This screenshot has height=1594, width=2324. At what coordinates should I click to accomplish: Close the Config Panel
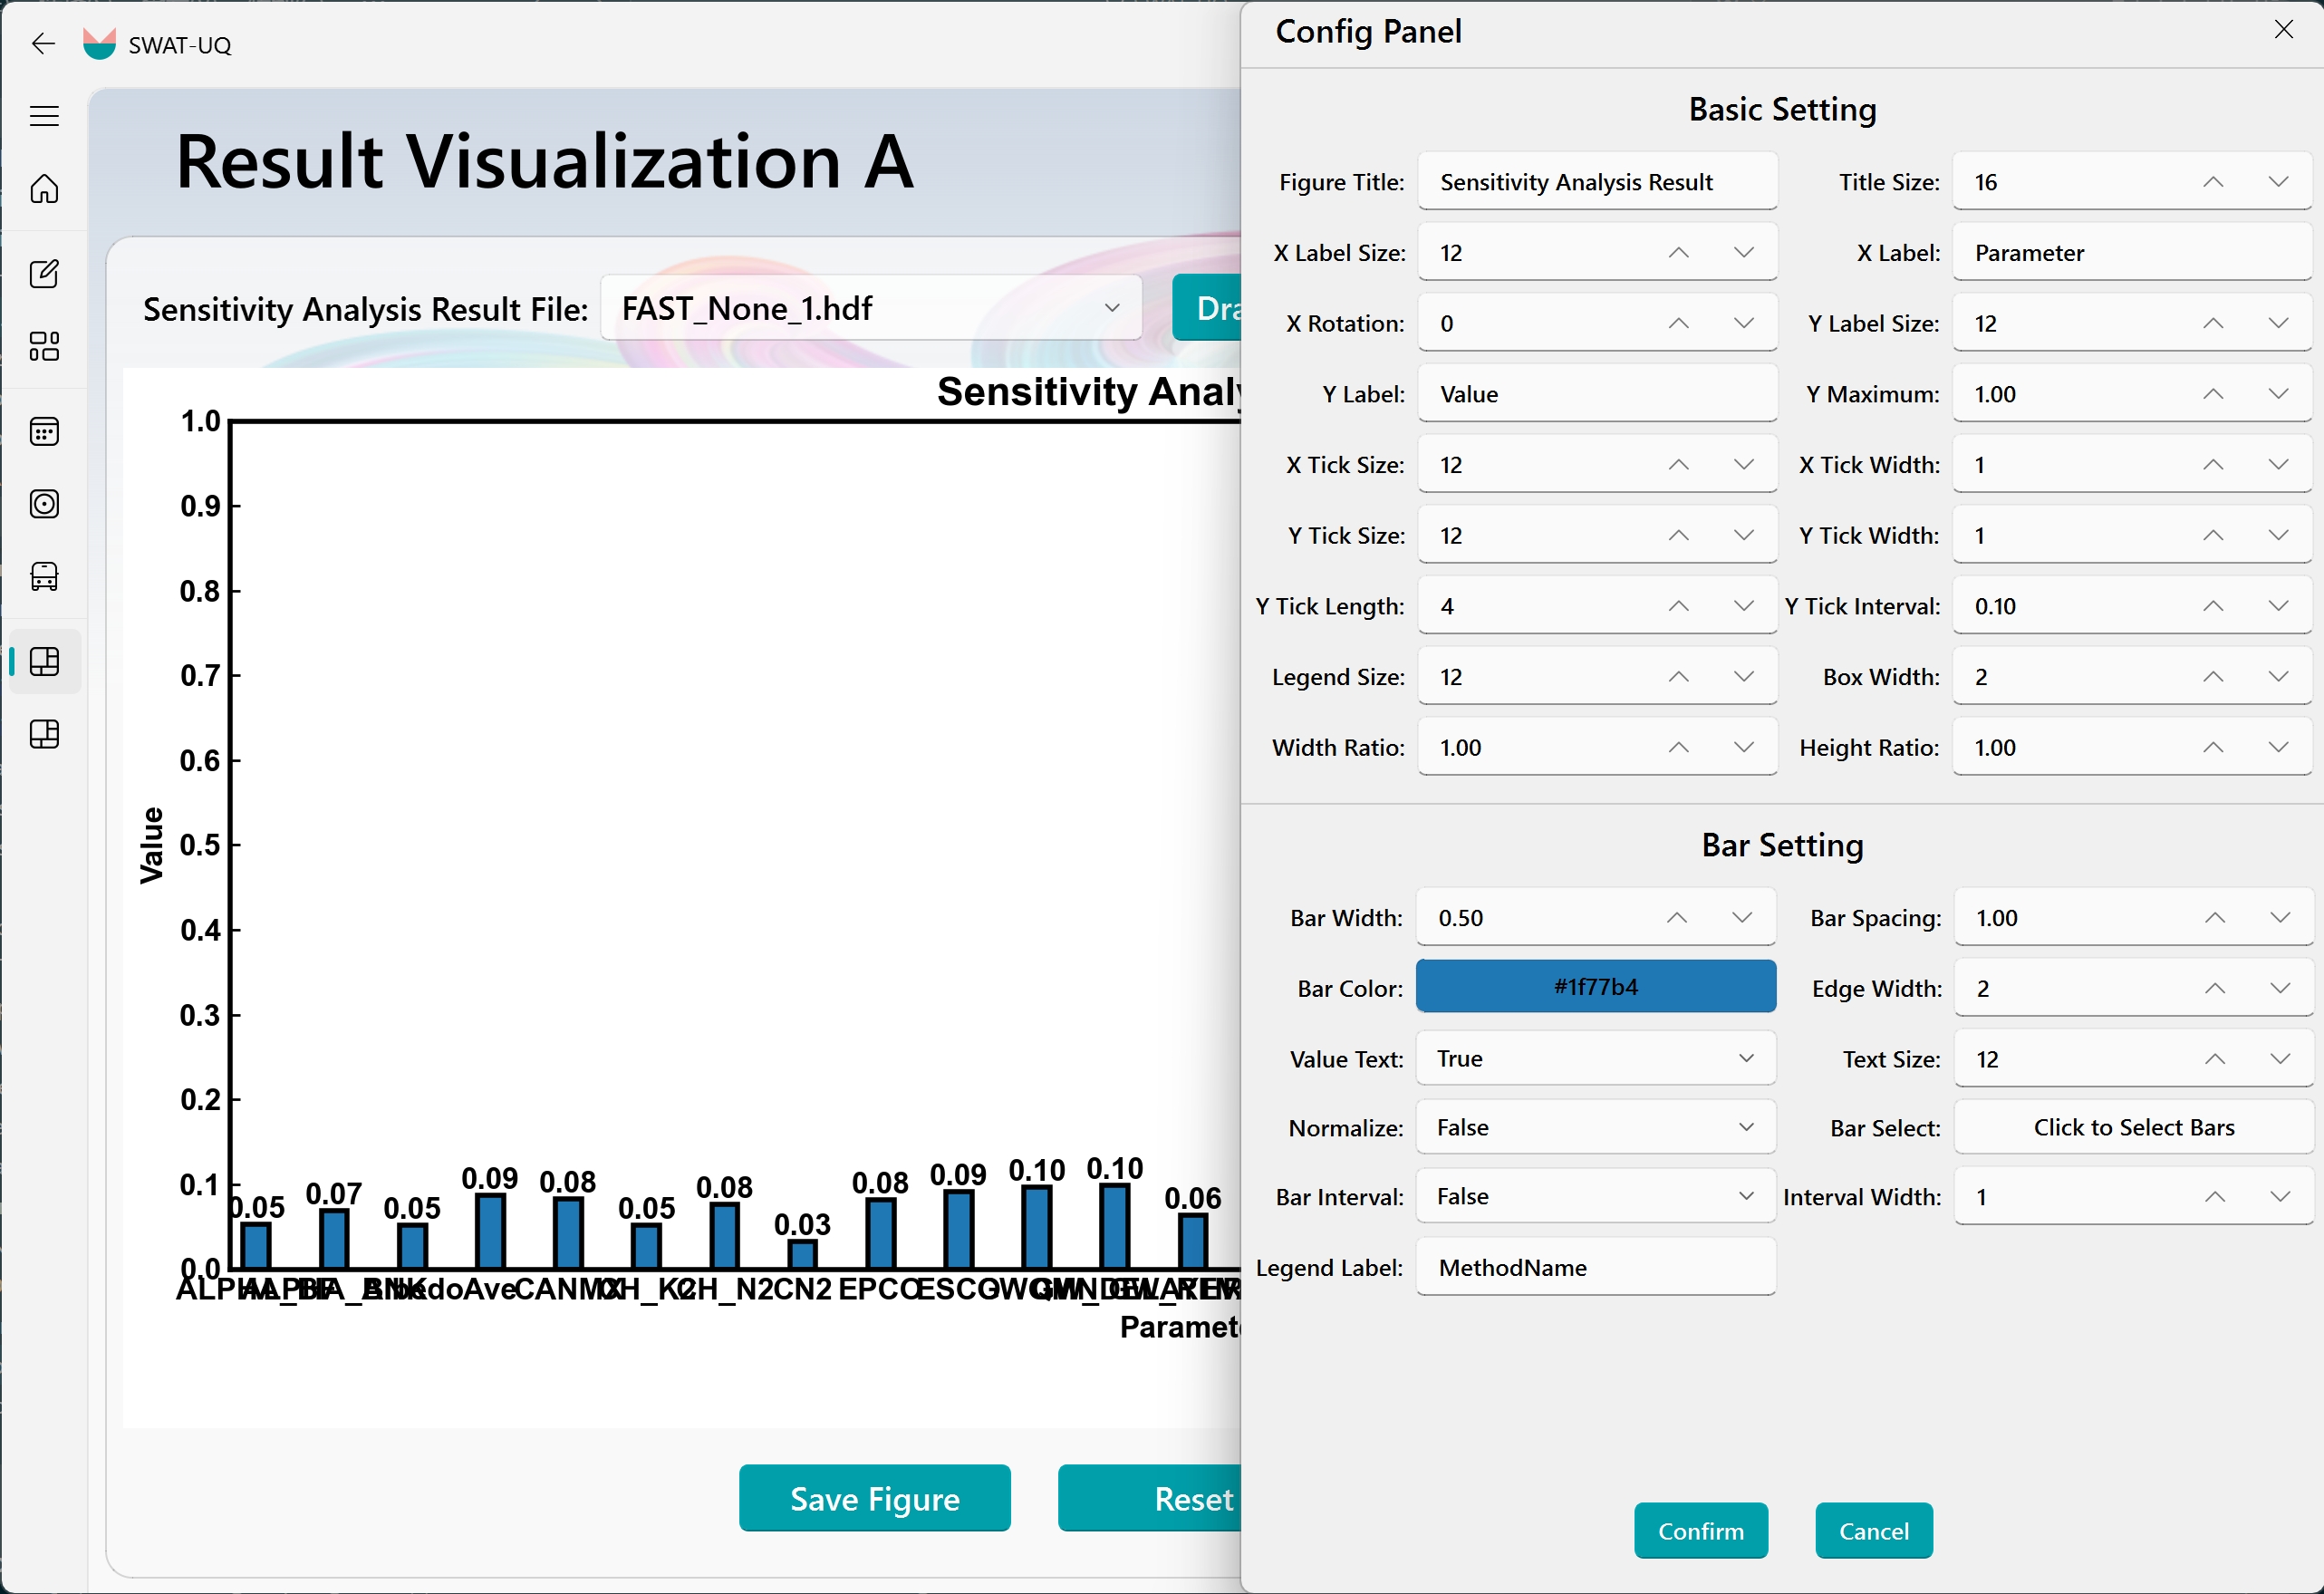coord(2284,30)
